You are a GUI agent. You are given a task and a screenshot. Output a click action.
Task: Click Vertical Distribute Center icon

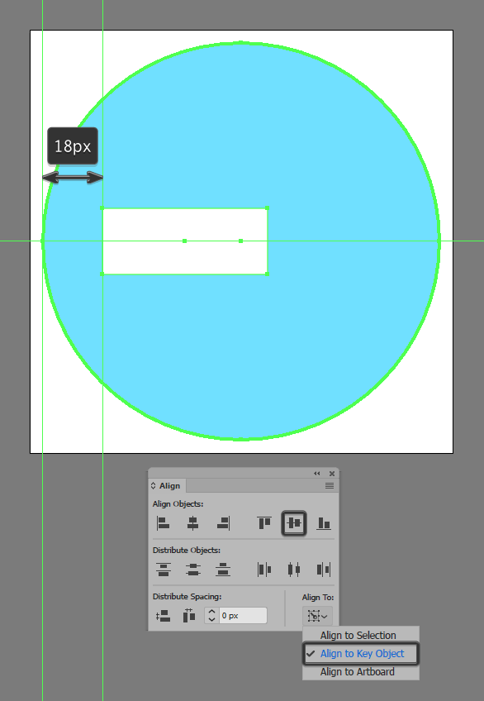[x=193, y=569]
